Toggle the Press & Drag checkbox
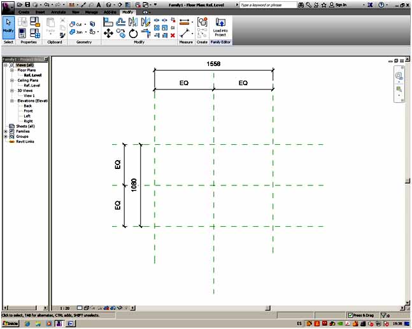Screen dimensions: 412x329 [350, 315]
